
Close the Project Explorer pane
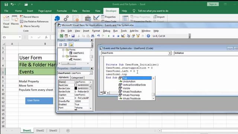tap(92, 40)
